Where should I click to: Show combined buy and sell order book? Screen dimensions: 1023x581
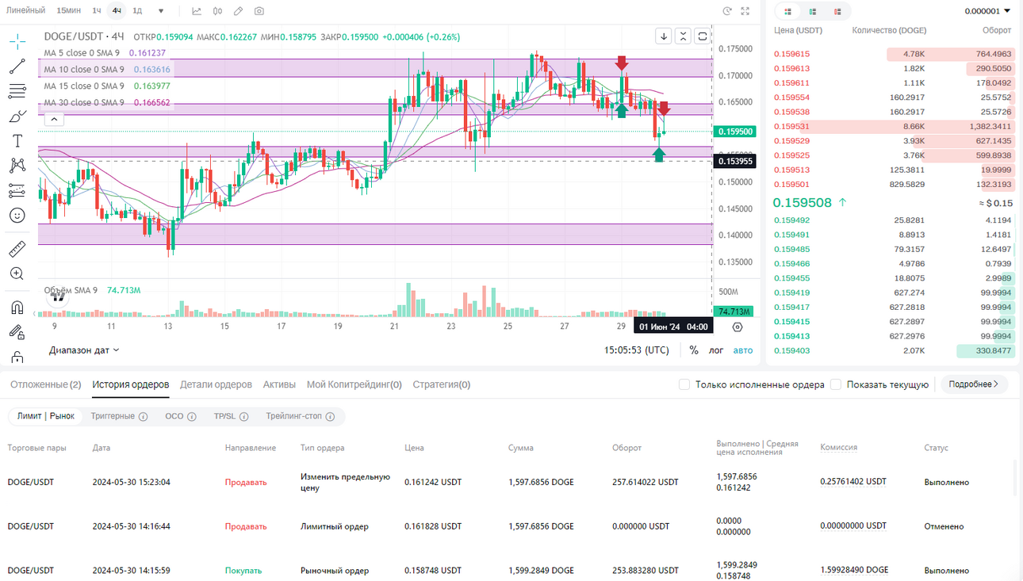coord(787,11)
